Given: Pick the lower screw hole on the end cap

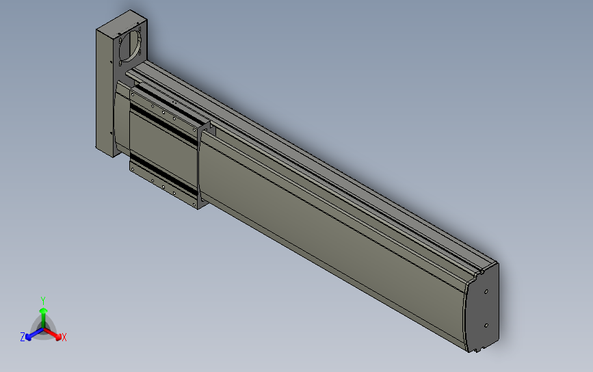Looking at the screenshot, I should pyautogui.click(x=486, y=325).
